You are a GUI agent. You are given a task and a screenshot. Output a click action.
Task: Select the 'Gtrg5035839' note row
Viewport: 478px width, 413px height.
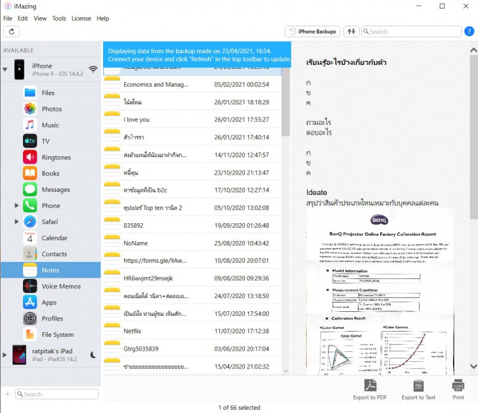click(192, 349)
